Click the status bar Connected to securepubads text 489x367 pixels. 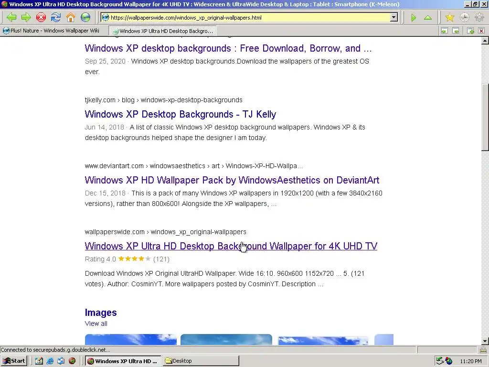click(x=55, y=350)
